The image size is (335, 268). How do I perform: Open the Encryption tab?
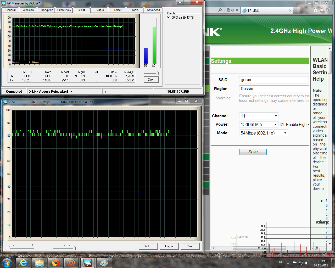click(46, 10)
